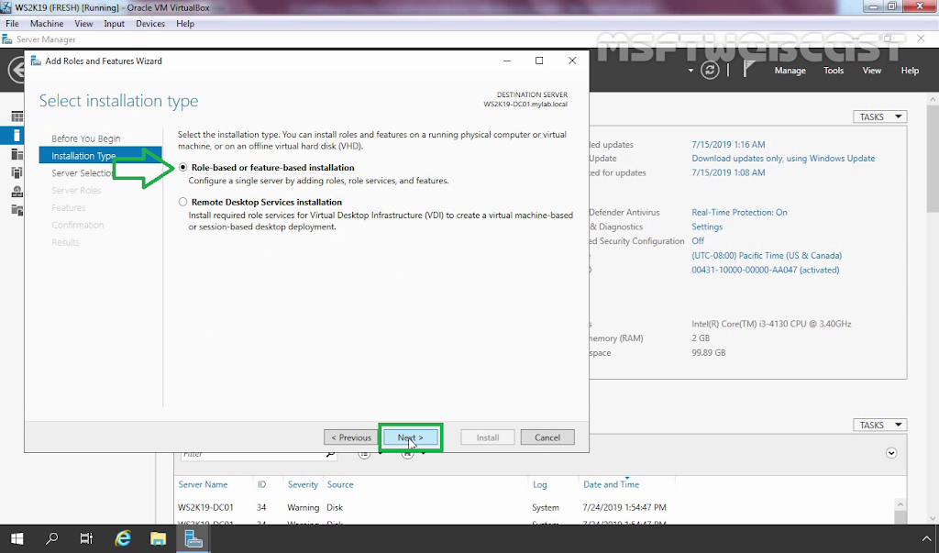Click the Server Manager back arrow button
The height and width of the screenshot is (553, 939).
pos(17,70)
